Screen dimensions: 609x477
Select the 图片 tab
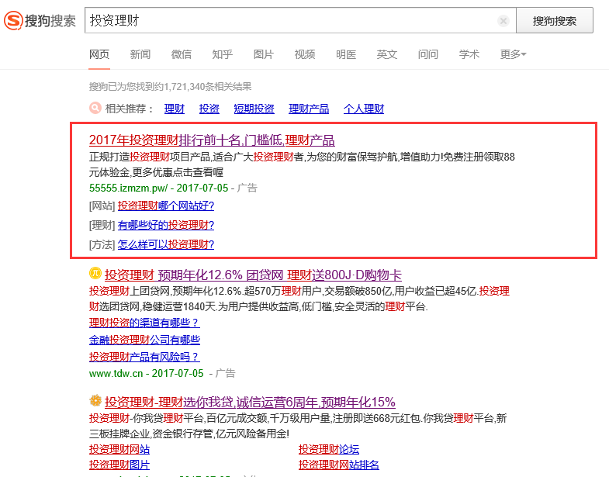pos(264,54)
